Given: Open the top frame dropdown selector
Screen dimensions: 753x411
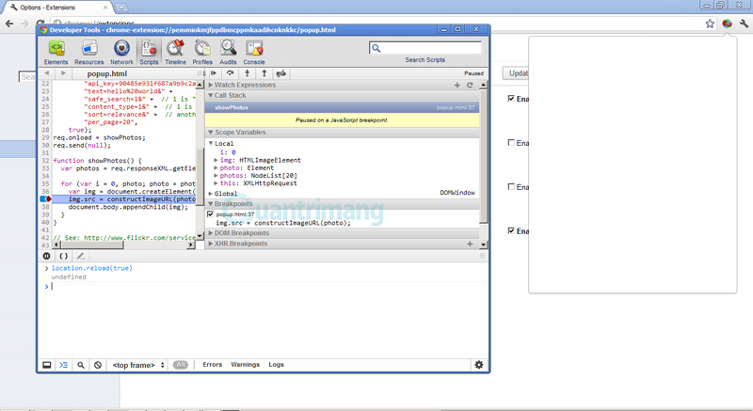Looking at the screenshot, I should [137, 365].
